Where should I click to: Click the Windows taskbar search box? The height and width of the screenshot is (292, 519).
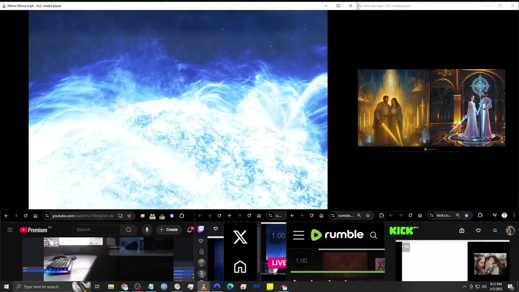pos(52,287)
